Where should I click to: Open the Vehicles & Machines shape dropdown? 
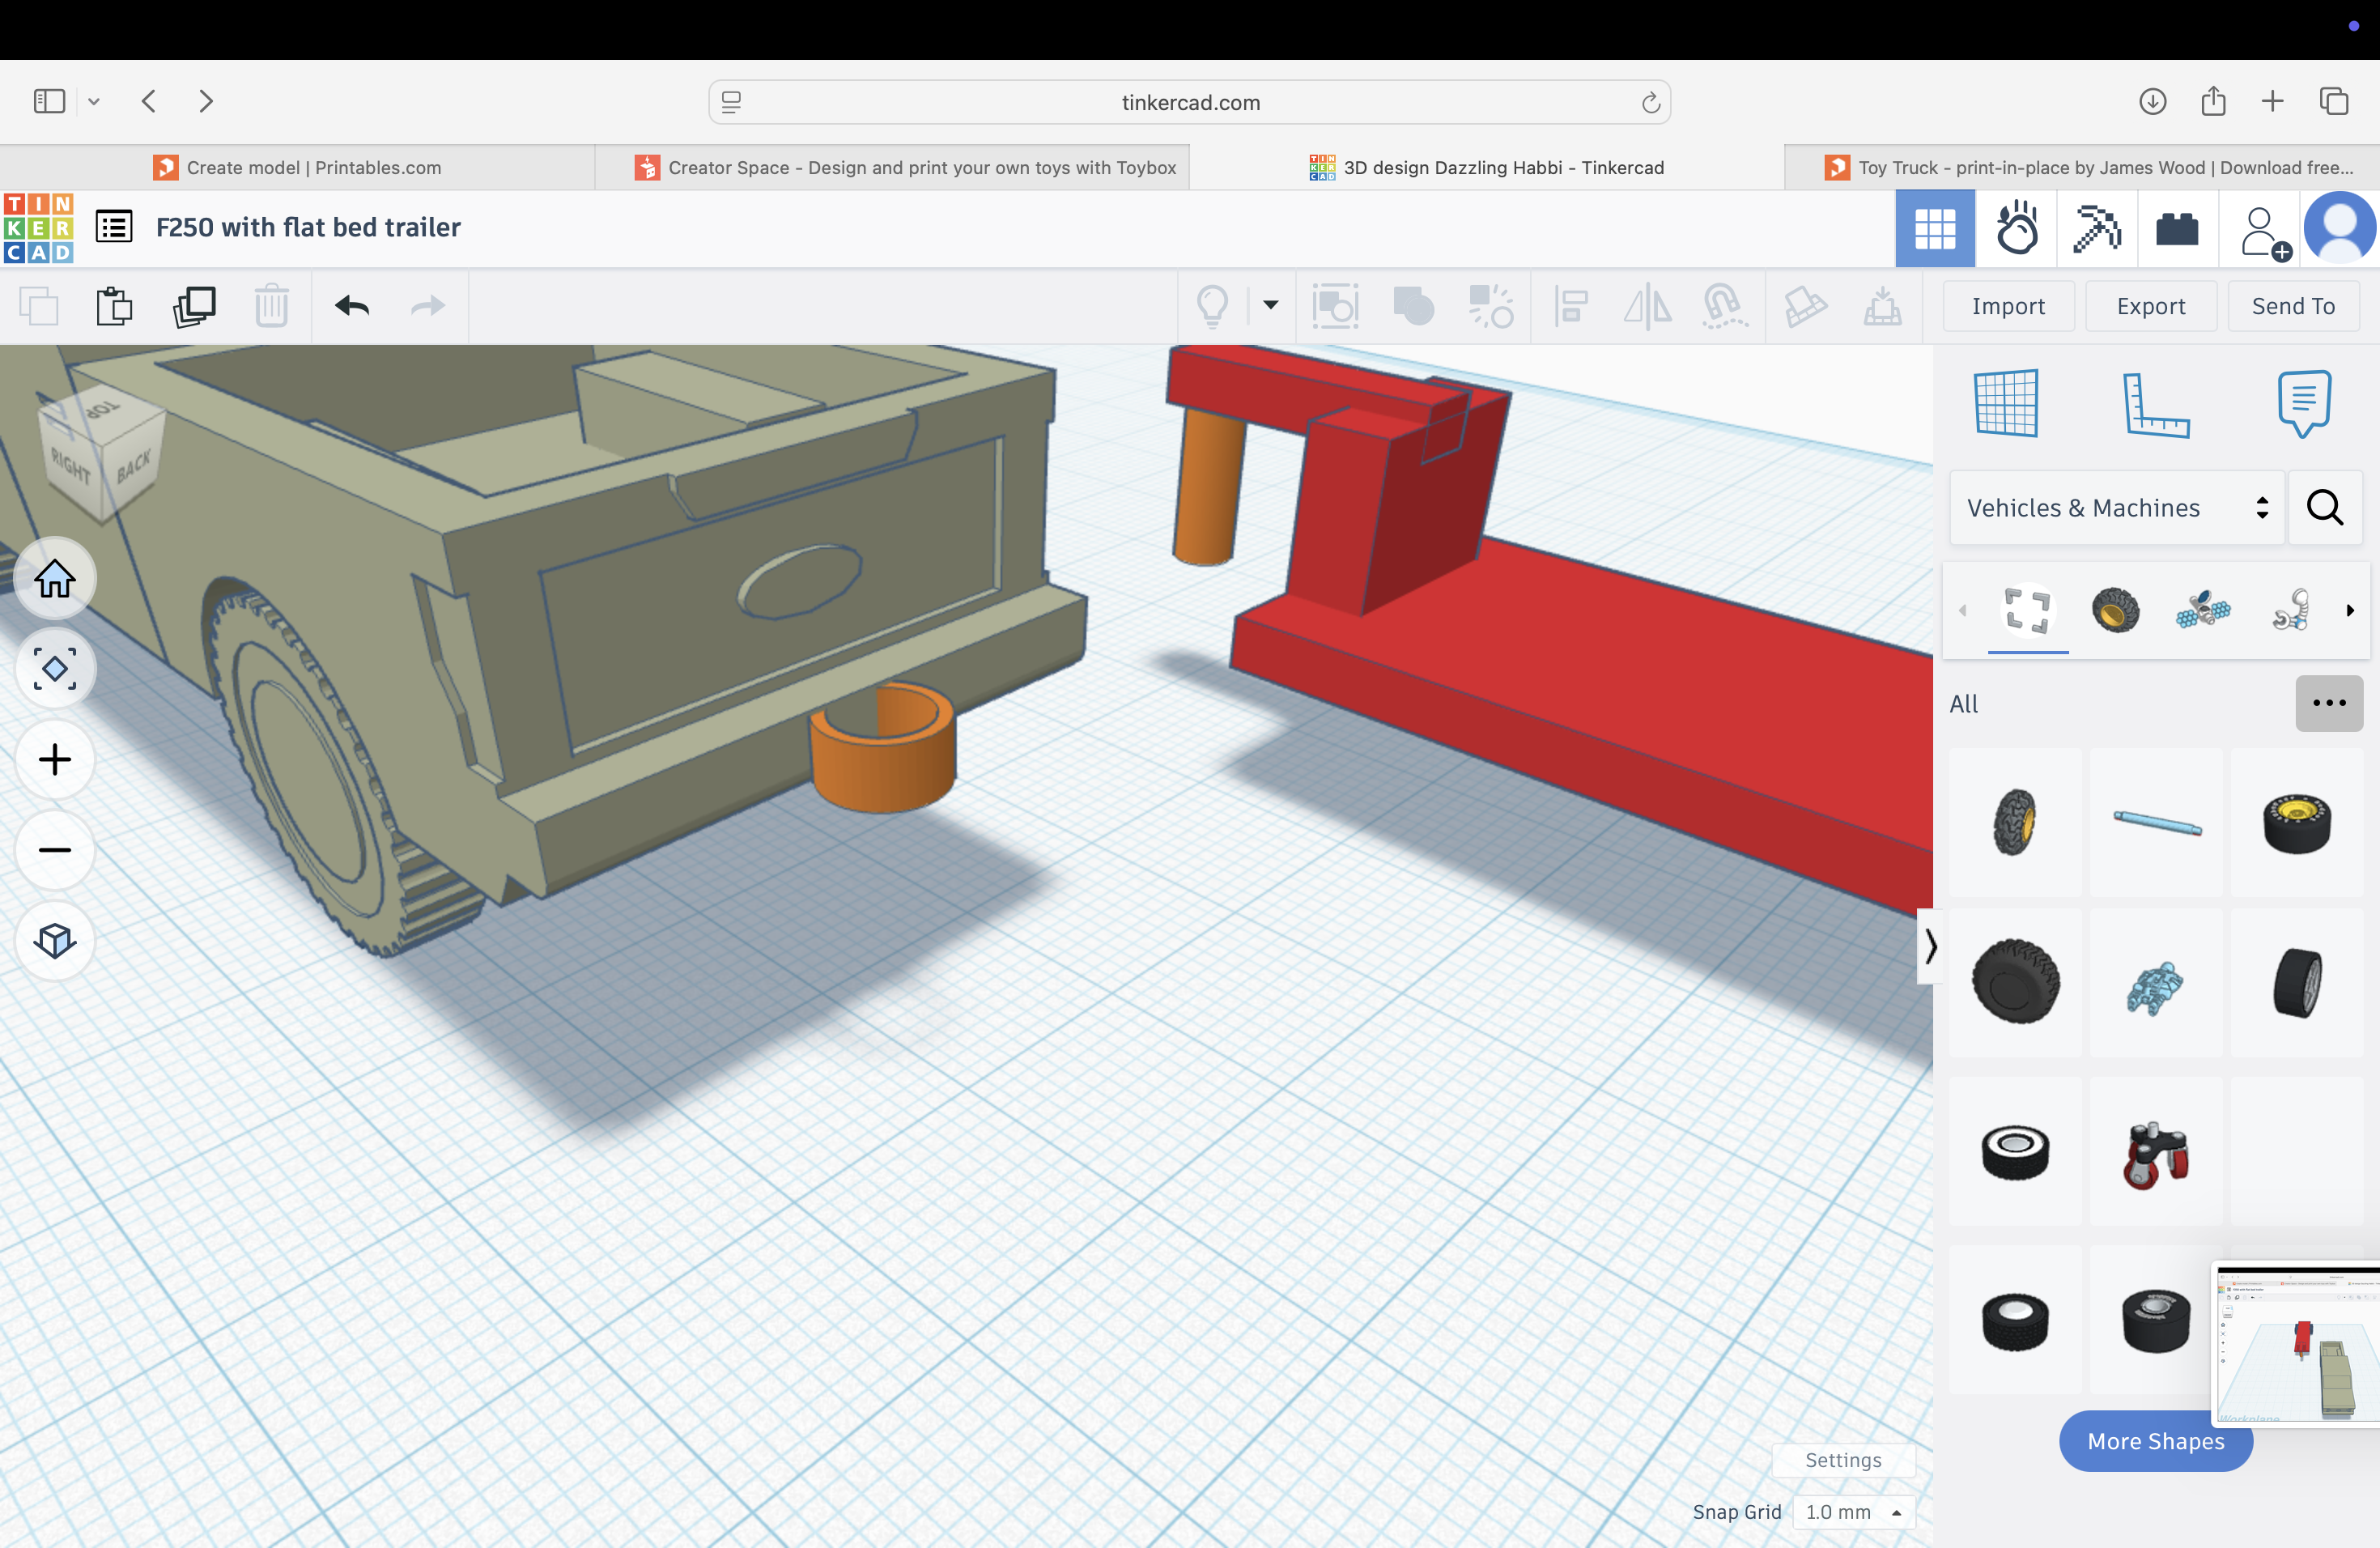2116,508
